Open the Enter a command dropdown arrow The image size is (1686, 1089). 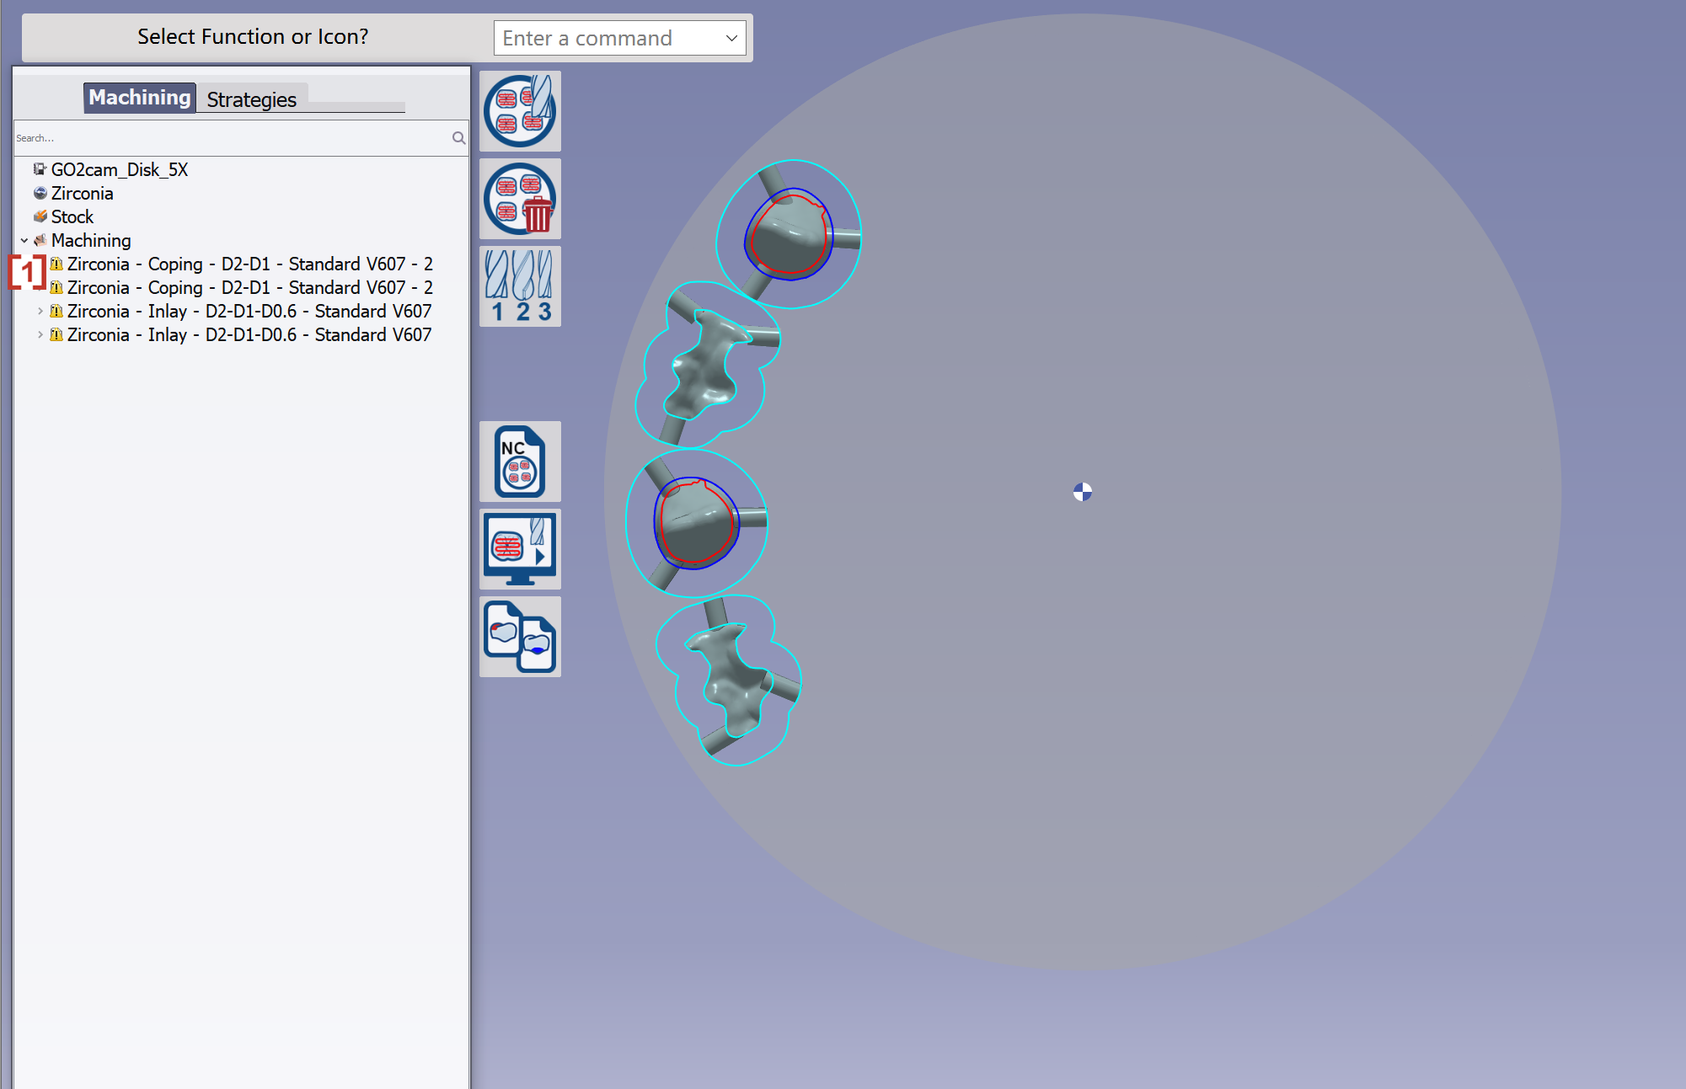tap(731, 38)
